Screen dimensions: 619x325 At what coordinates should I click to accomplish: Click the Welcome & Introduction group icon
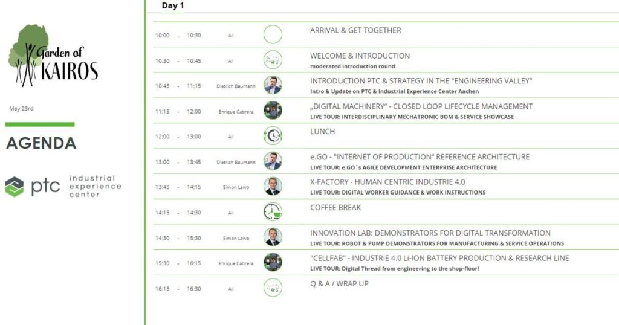tap(273, 60)
